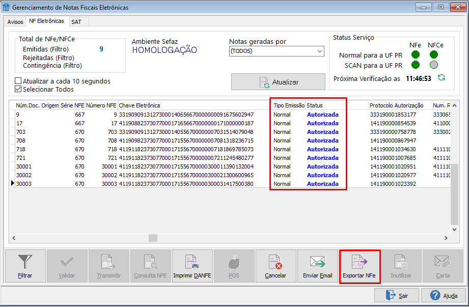Click Autorizada status in row 30003
Image resolution: width=469 pixels, height=307 pixels.
coord(323,184)
